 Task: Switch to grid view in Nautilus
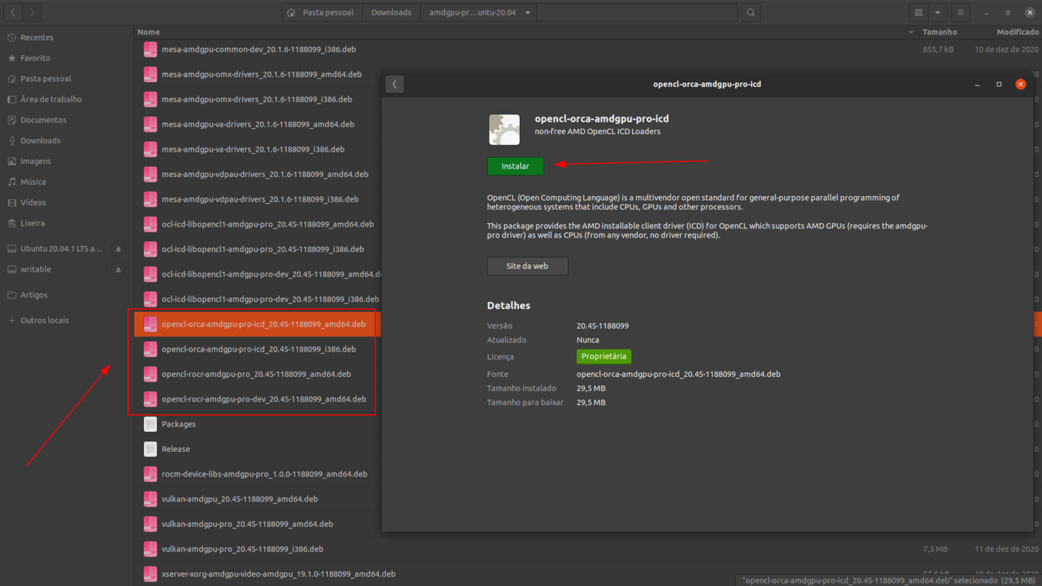tap(918, 12)
